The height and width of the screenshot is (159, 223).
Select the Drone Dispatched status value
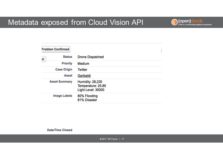90,57
